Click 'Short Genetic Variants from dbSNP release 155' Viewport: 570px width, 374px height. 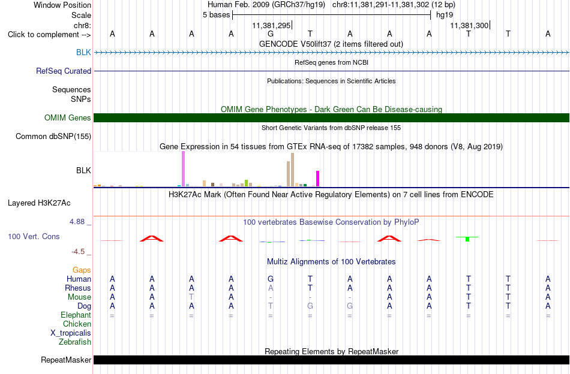331,128
